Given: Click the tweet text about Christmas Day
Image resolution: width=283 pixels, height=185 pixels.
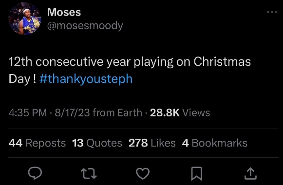Looking at the screenshot, I should 130,71.
